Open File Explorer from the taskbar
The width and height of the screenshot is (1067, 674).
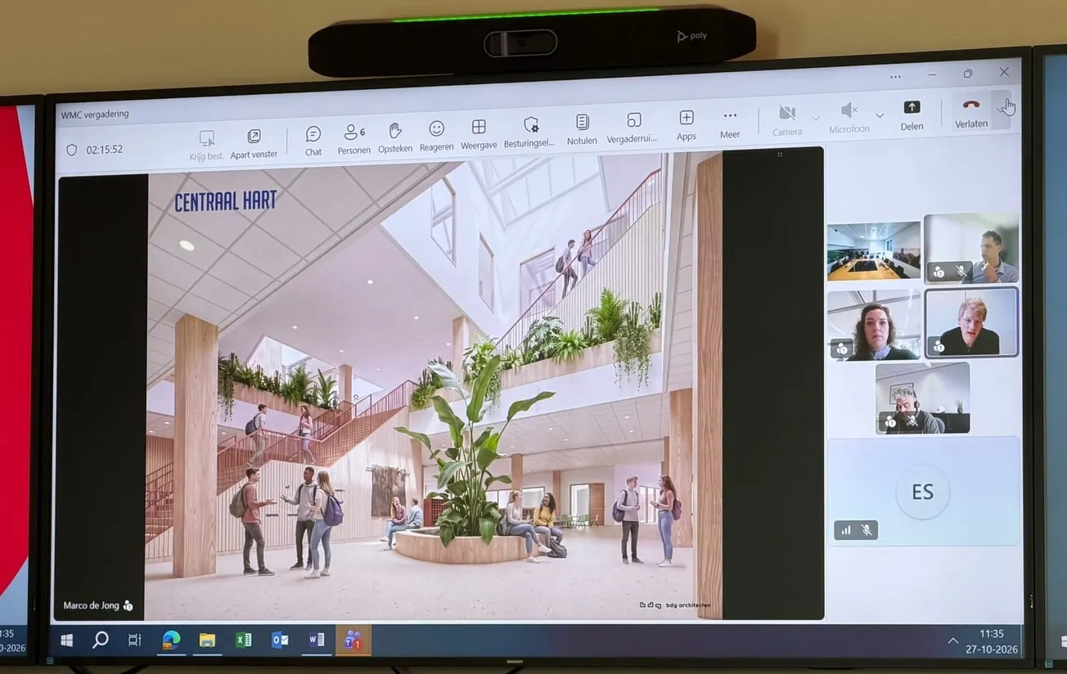coord(207,640)
